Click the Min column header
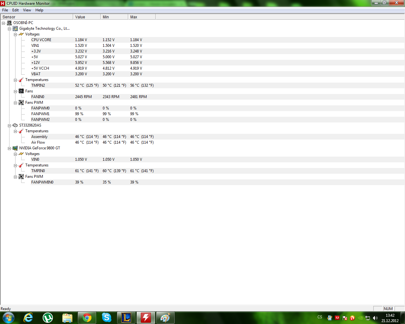Image resolution: width=405 pixels, height=324 pixels. click(x=114, y=17)
